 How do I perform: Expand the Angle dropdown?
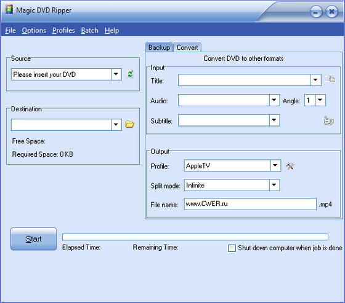point(320,100)
